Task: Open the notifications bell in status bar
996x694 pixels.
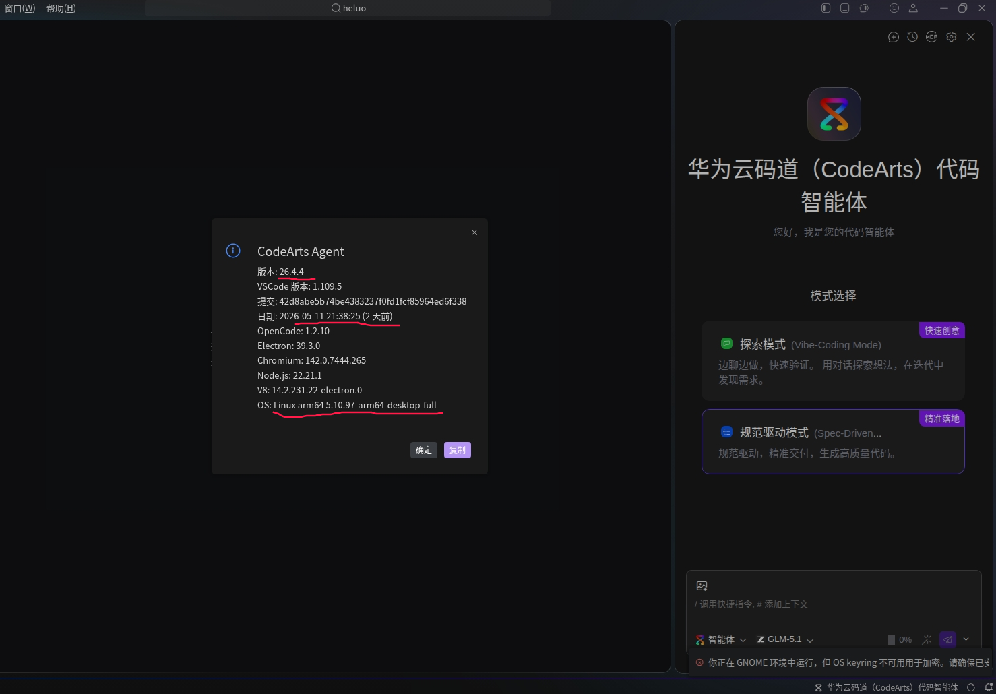Action: 989,687
